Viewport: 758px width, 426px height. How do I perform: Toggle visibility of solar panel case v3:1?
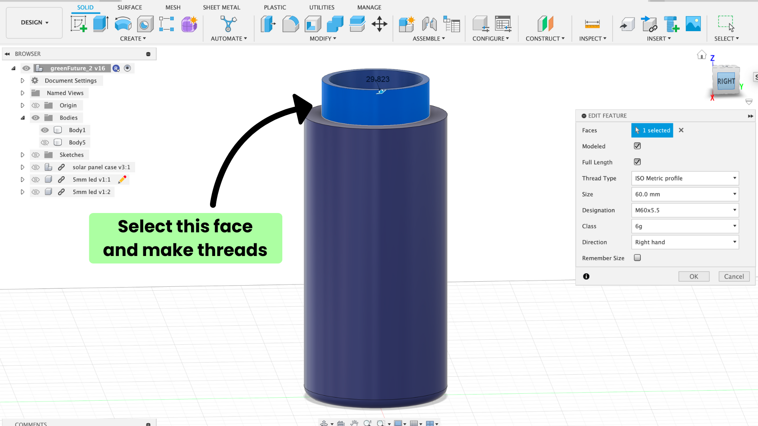click(36, 167)
